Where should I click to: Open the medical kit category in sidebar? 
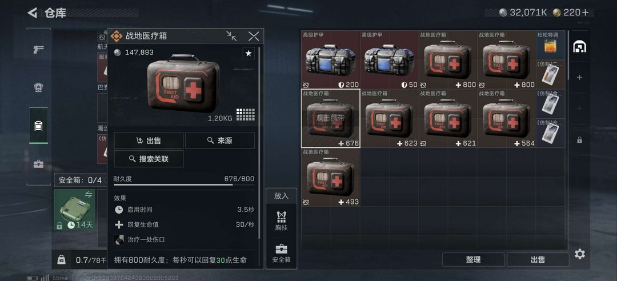(39, 164)
